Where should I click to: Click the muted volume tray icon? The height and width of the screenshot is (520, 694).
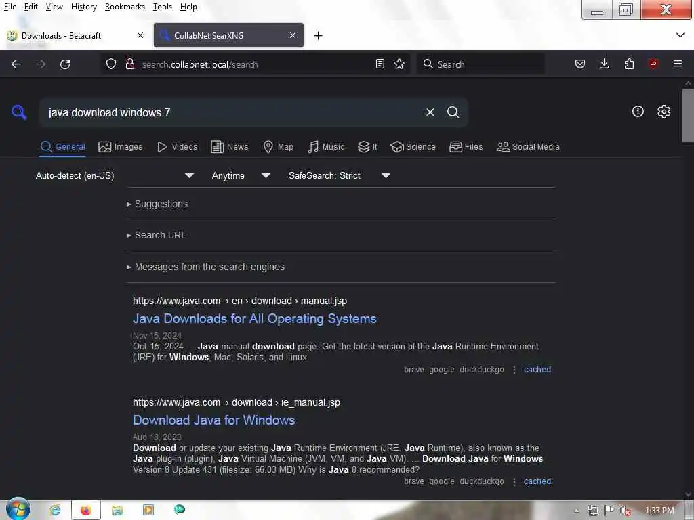626,511
